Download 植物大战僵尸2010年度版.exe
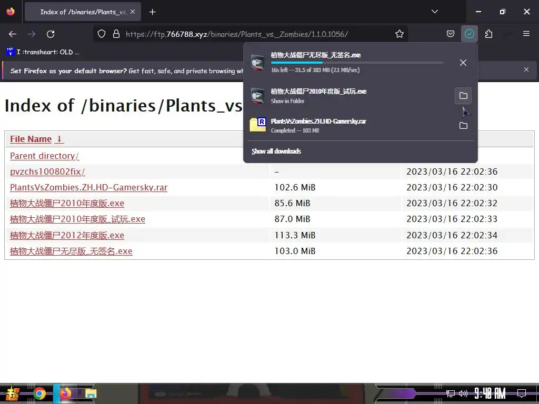 pos(67,204)
